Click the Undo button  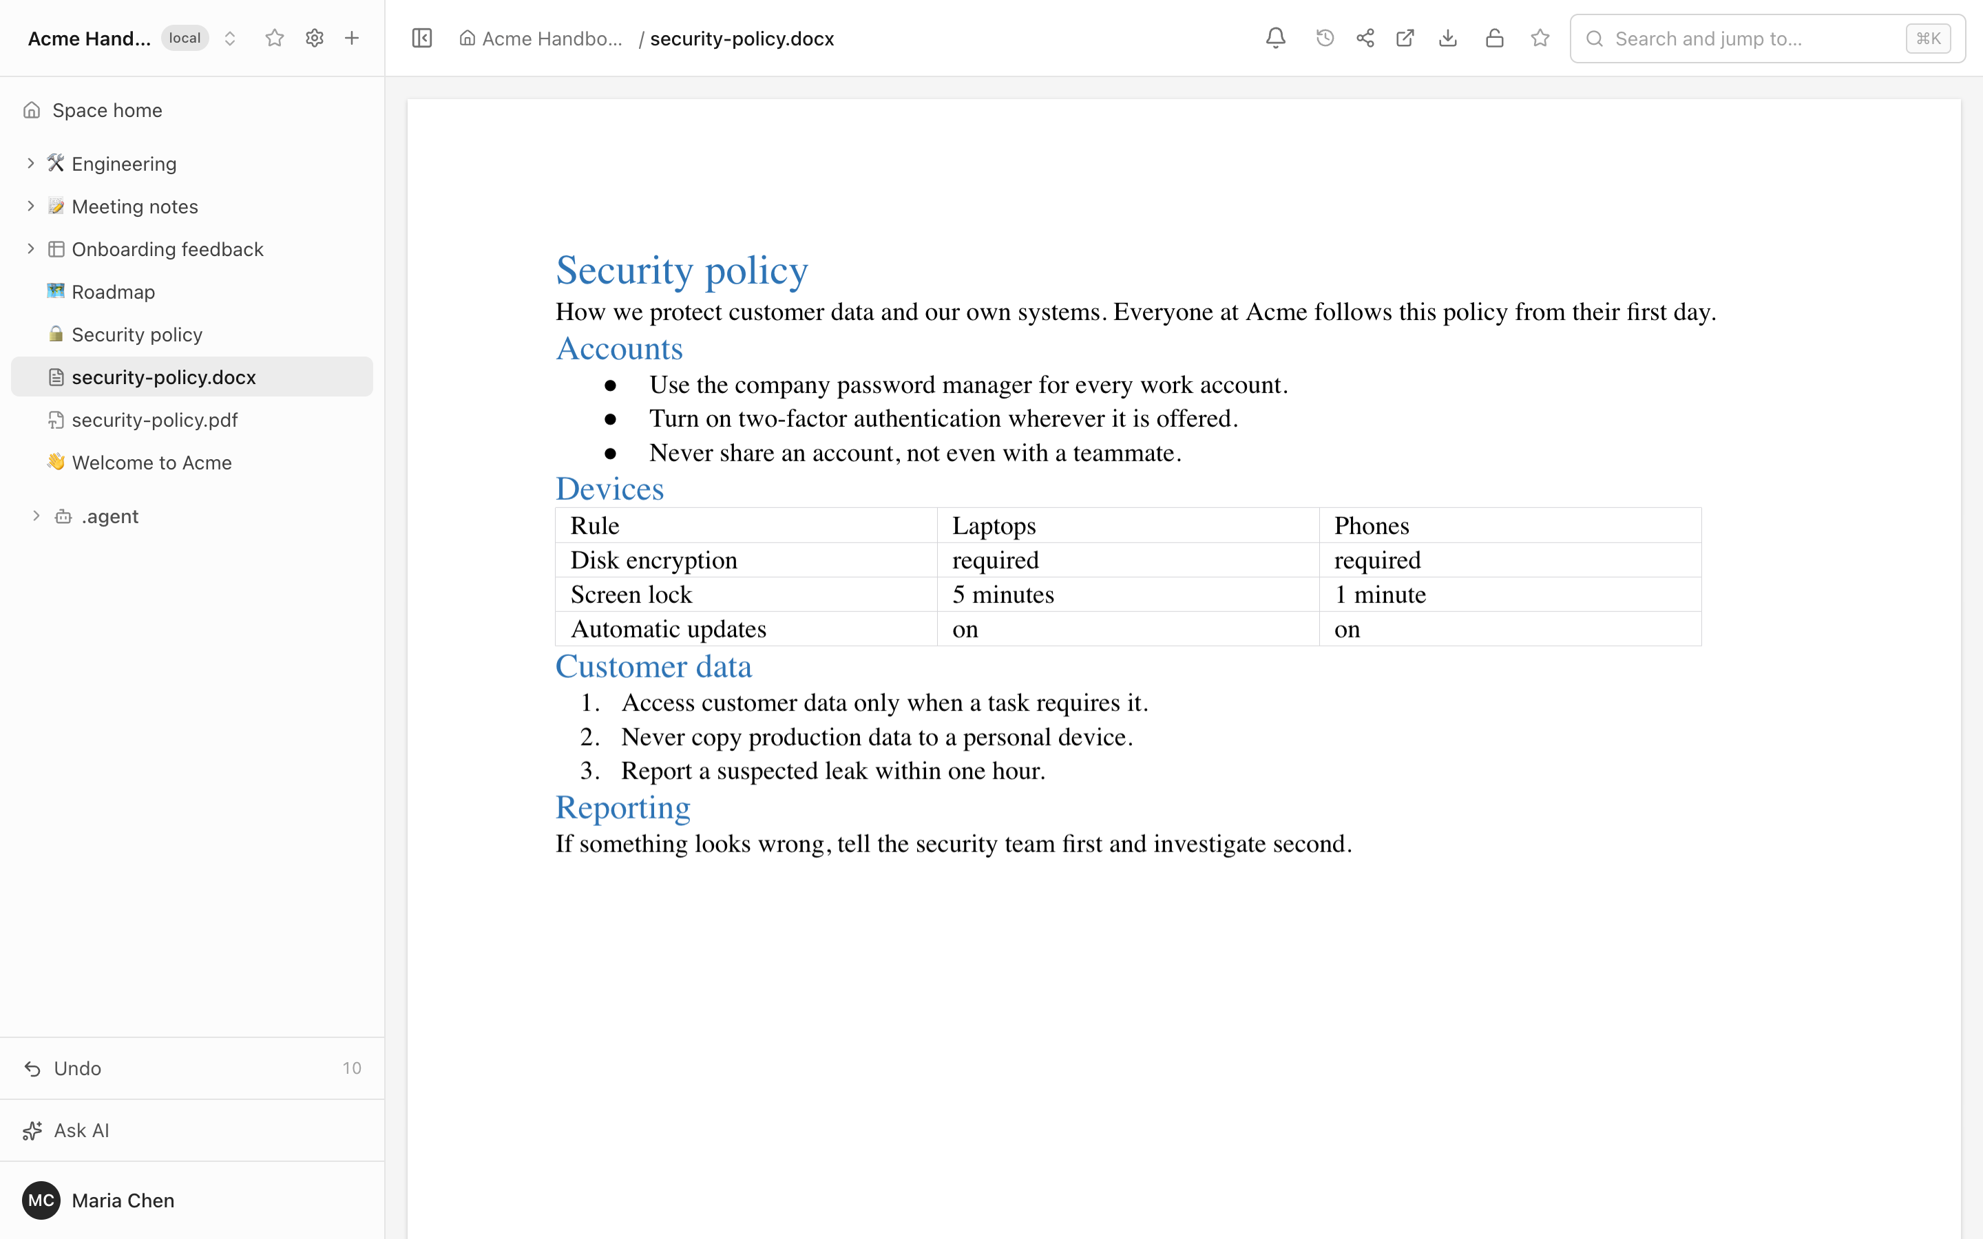point(191,1068)
